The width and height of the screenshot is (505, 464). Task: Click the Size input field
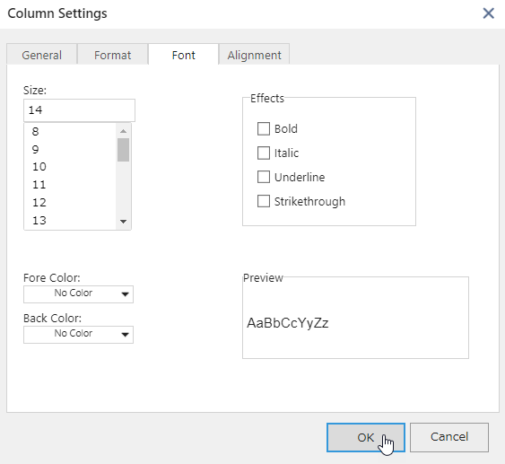tap(79, 110)
